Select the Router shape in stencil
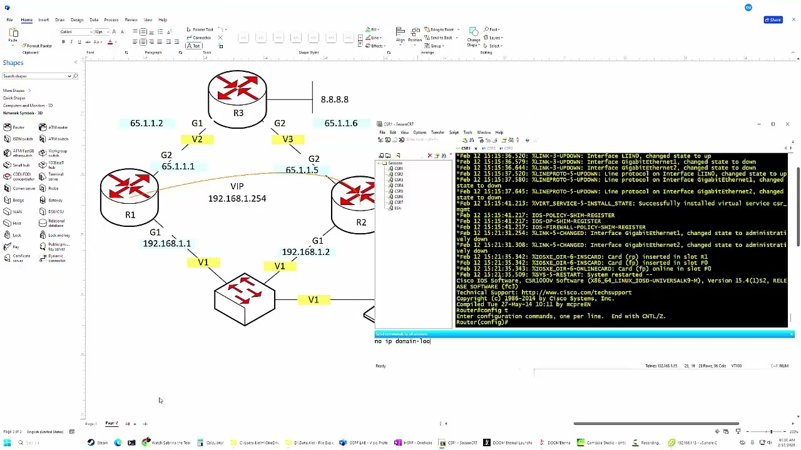The height and width of the screenshot is (450, 801). coord(13,127)
